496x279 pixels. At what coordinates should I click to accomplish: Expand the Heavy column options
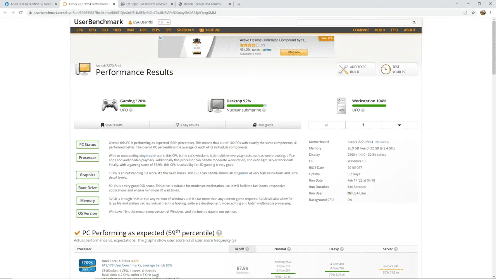[341, 249]
